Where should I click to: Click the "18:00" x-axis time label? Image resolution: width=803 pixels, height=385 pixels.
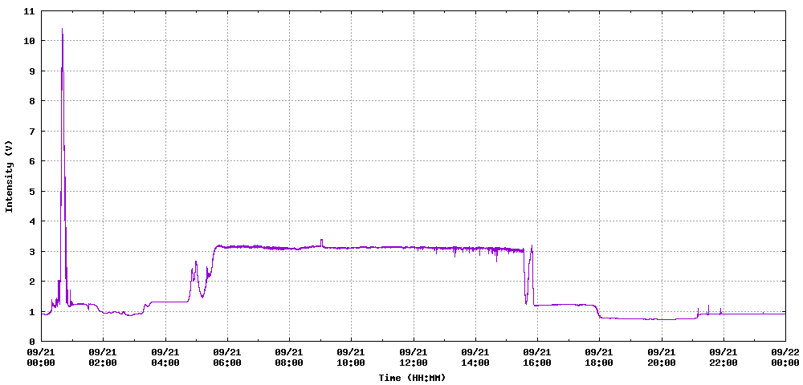tap(599, 363)
